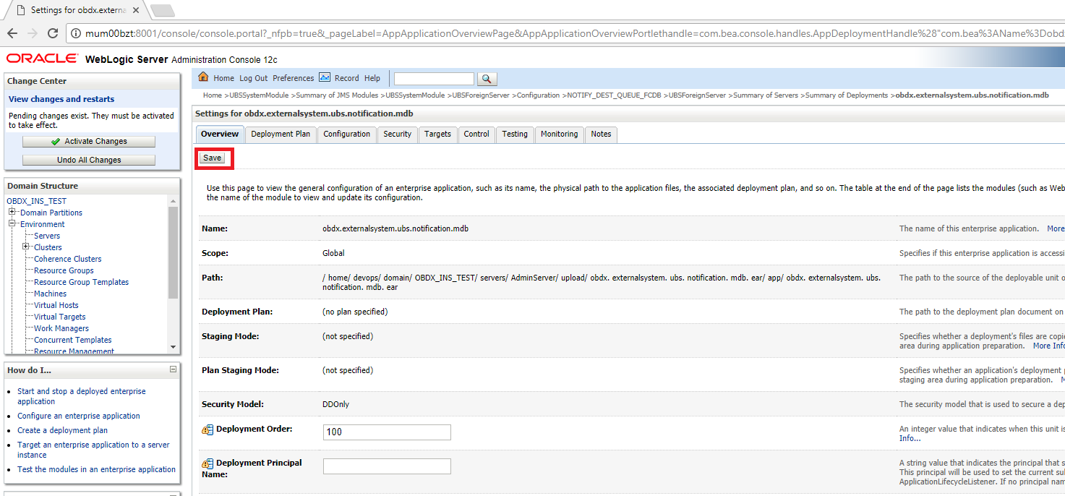Open Resource Group Templates tree item
The image size is (1065, 496).
(x=81, y=282)
